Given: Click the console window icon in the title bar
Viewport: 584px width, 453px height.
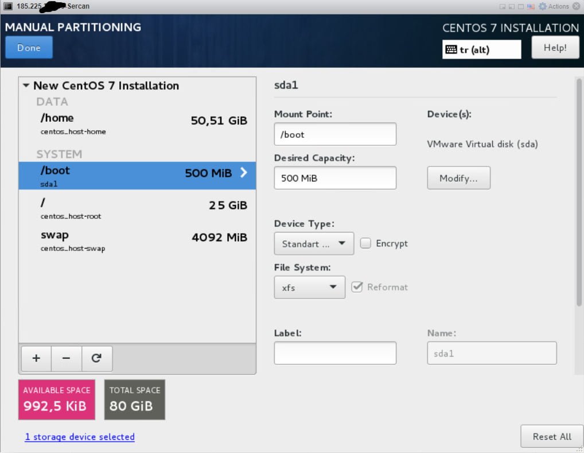Looking at the screenshot, I should [x=8, y=6].
